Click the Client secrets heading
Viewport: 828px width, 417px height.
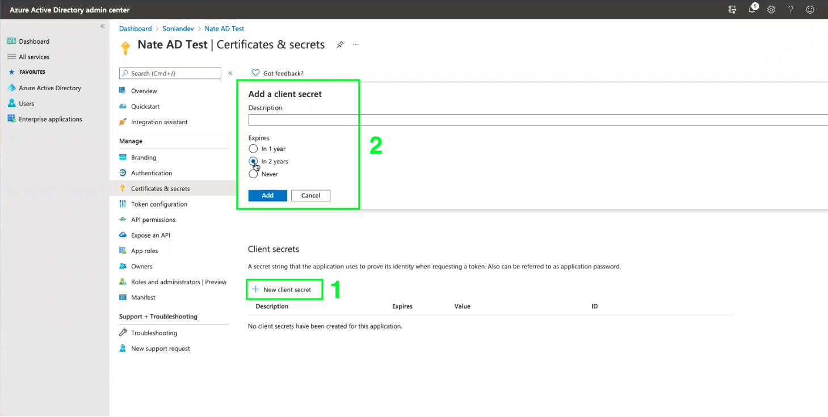(x=274, y=249)
